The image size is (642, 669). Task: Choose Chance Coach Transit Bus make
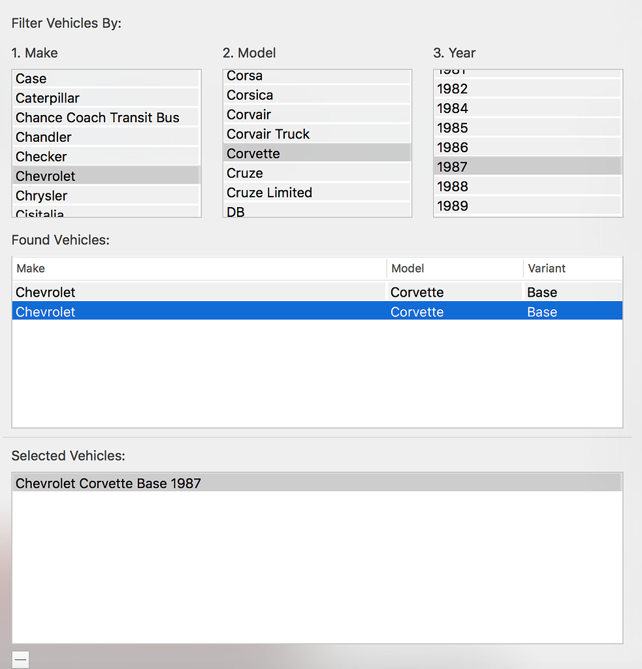tap(106, 118)
